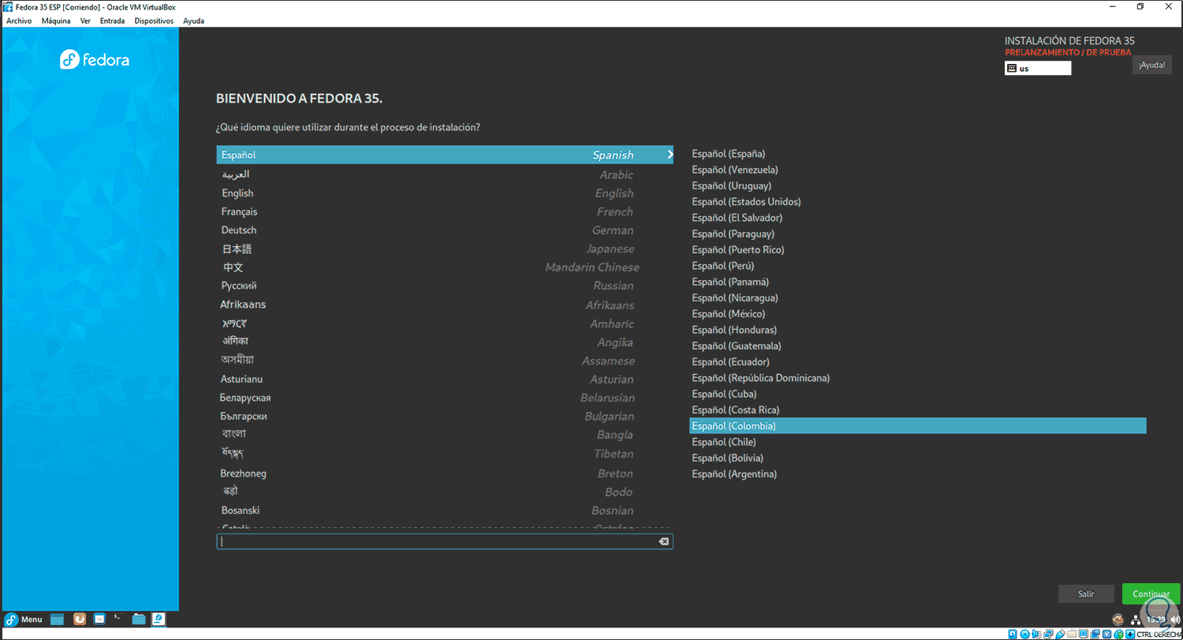Select the Belarusian language row

click(x=445, y=398)
